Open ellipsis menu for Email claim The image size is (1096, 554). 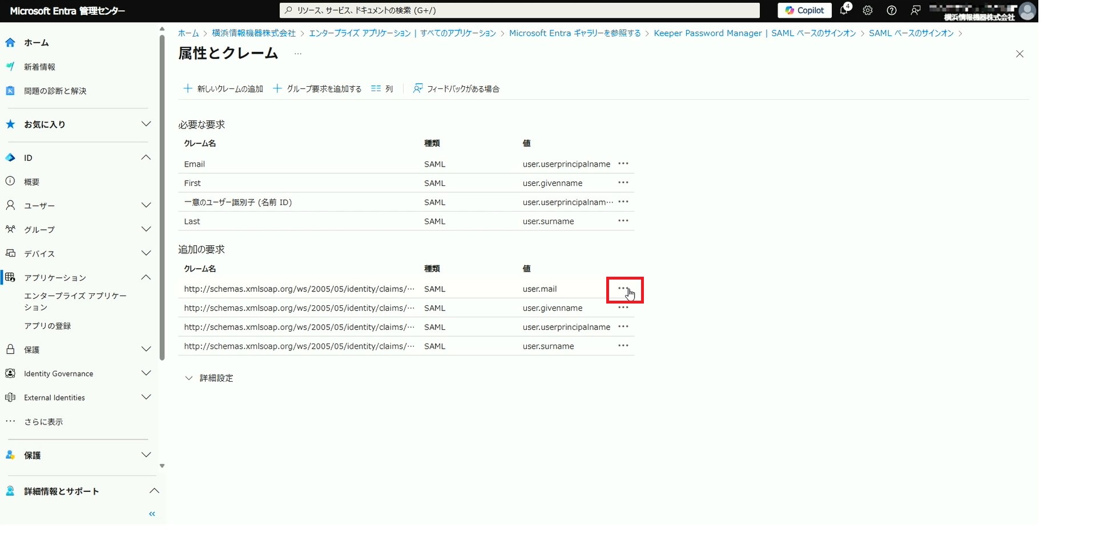(623, 164)
